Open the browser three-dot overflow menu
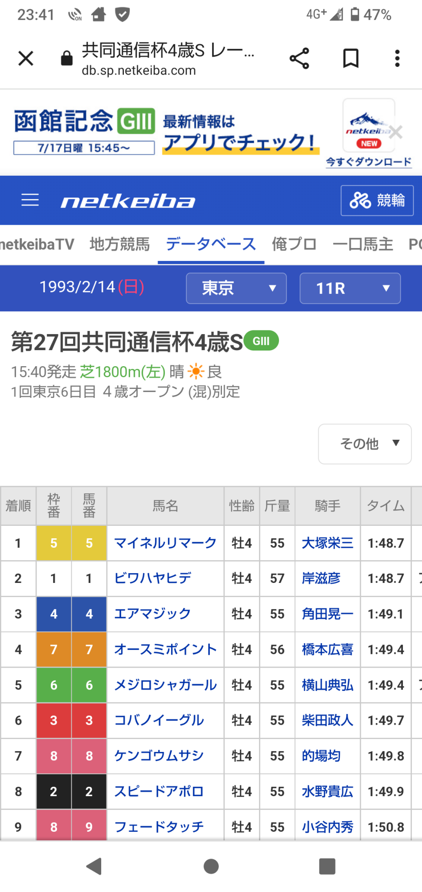Image resolution: width=422 pixels, height=892 pixels. click(x=397, y=58)
